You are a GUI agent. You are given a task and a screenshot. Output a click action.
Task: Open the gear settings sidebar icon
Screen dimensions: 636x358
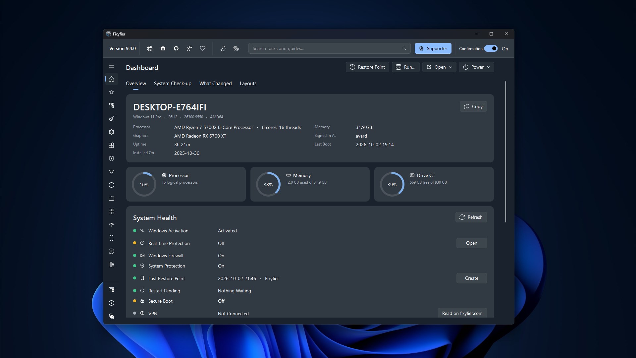coord(112,132)
